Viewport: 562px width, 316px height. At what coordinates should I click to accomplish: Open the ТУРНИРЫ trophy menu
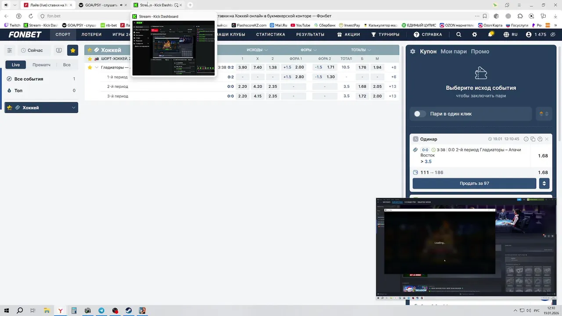[x=385, y=35]
